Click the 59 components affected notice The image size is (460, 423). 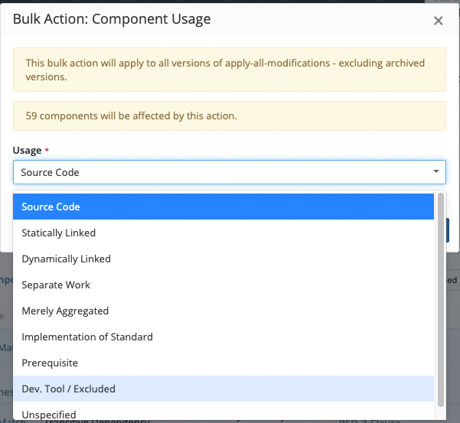pyautogui.click(x=230, y=116)
